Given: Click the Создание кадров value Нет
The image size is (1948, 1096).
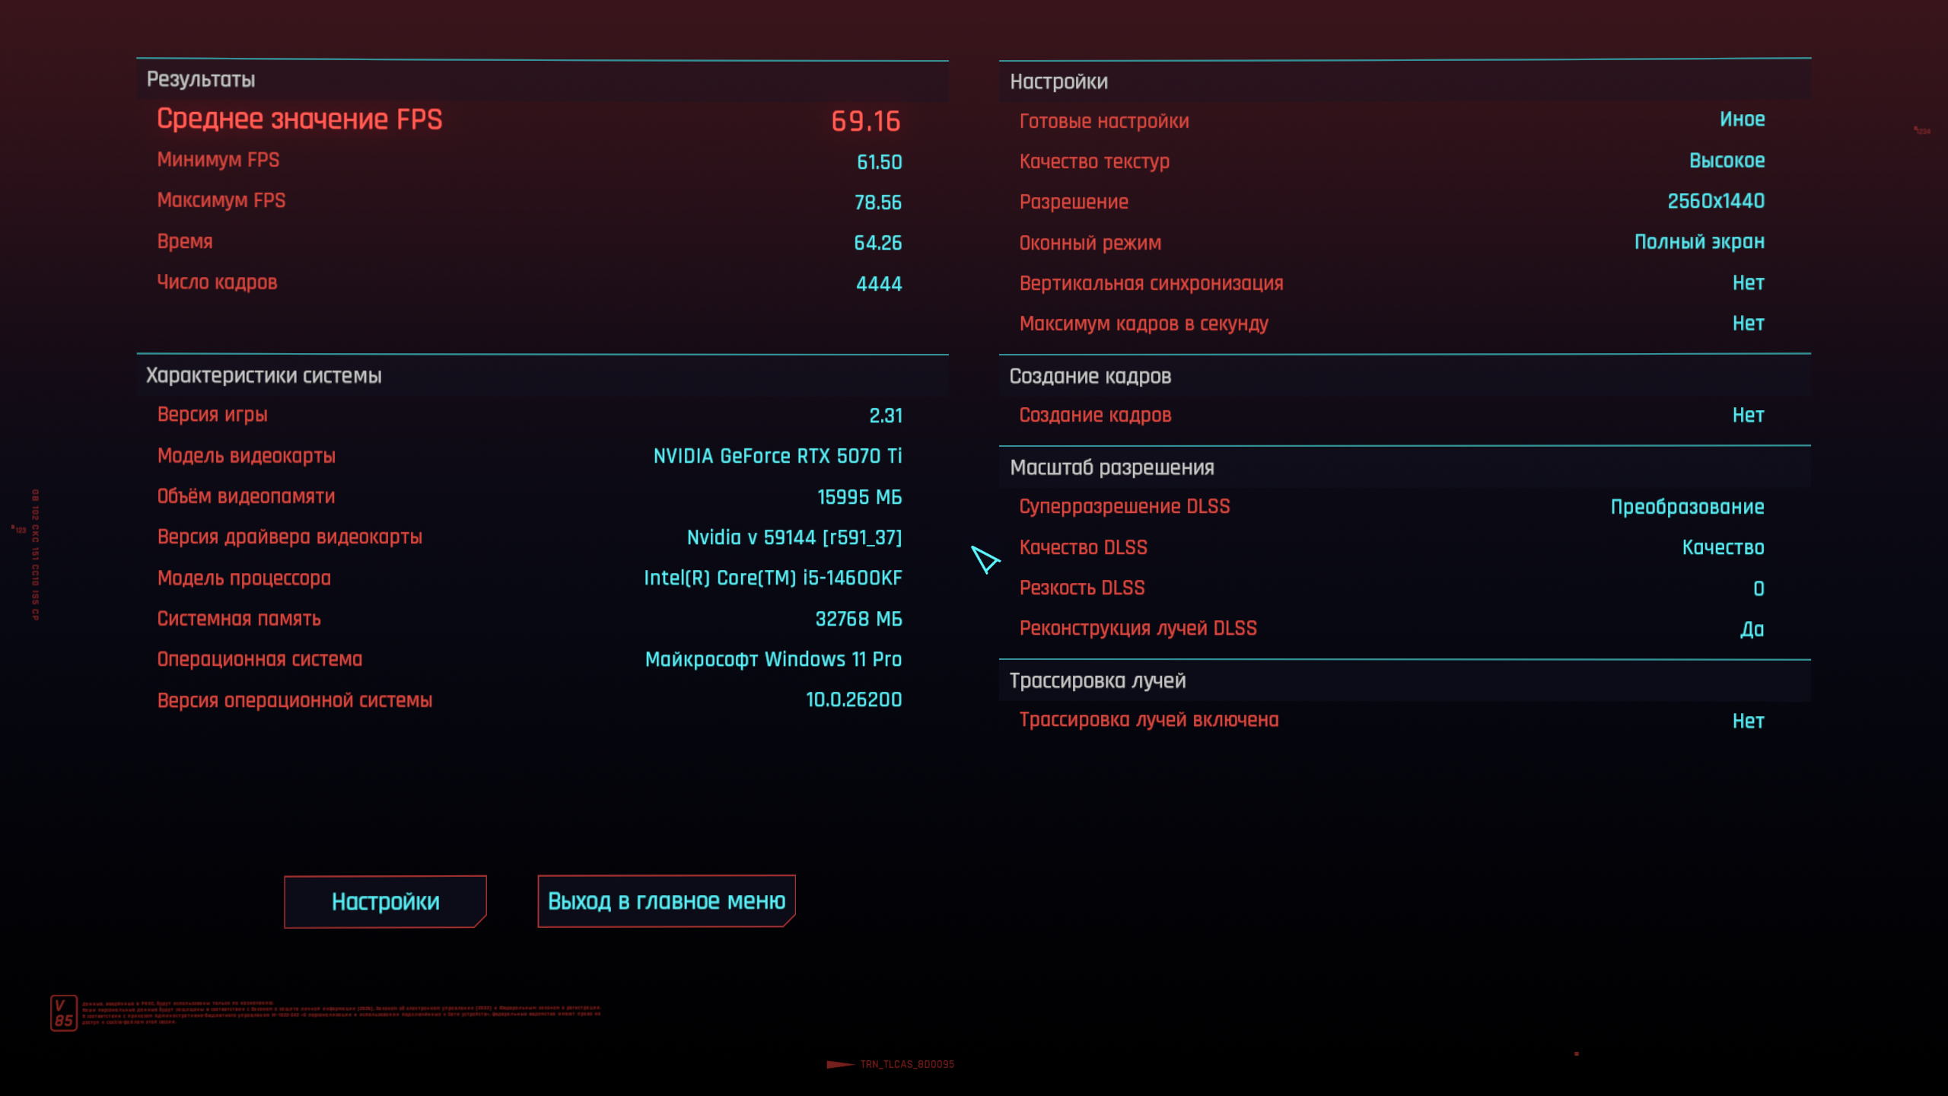Looking at the screenshot, I should (x=1748, y=416).
